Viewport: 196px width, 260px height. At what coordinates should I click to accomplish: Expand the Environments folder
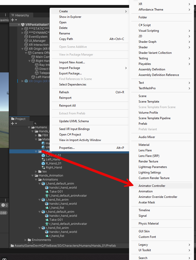[26, 240]
